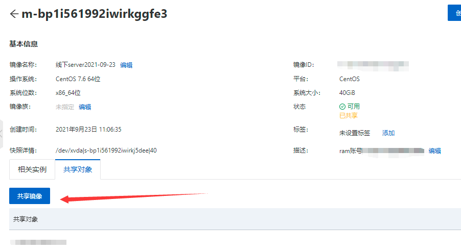
Task: Click the 基本信息 section heading
Action: 24,44
